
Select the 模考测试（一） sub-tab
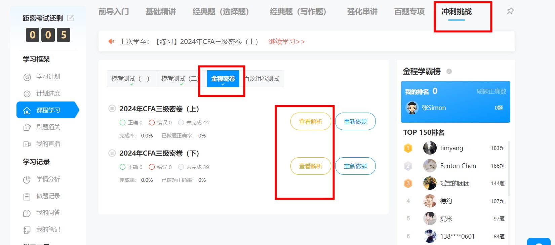click(x=132, y=79)
